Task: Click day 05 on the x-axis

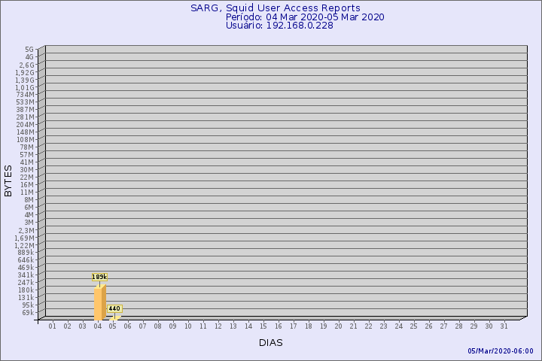Action: click(x=113, y=326)
